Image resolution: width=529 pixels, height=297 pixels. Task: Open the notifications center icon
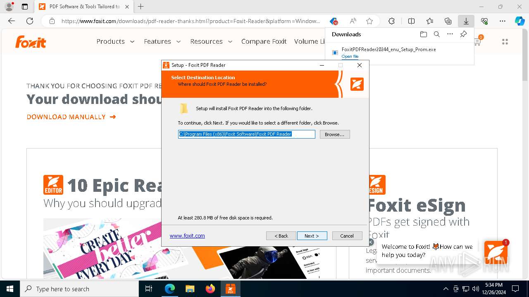515,289
